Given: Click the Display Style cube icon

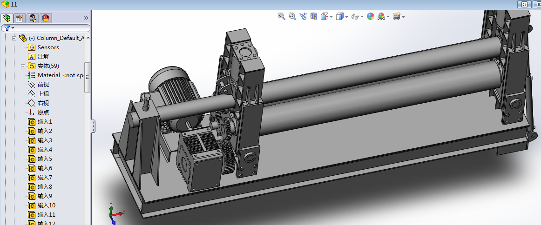Looking at the screenshot, I should click(x=340, y=16).
